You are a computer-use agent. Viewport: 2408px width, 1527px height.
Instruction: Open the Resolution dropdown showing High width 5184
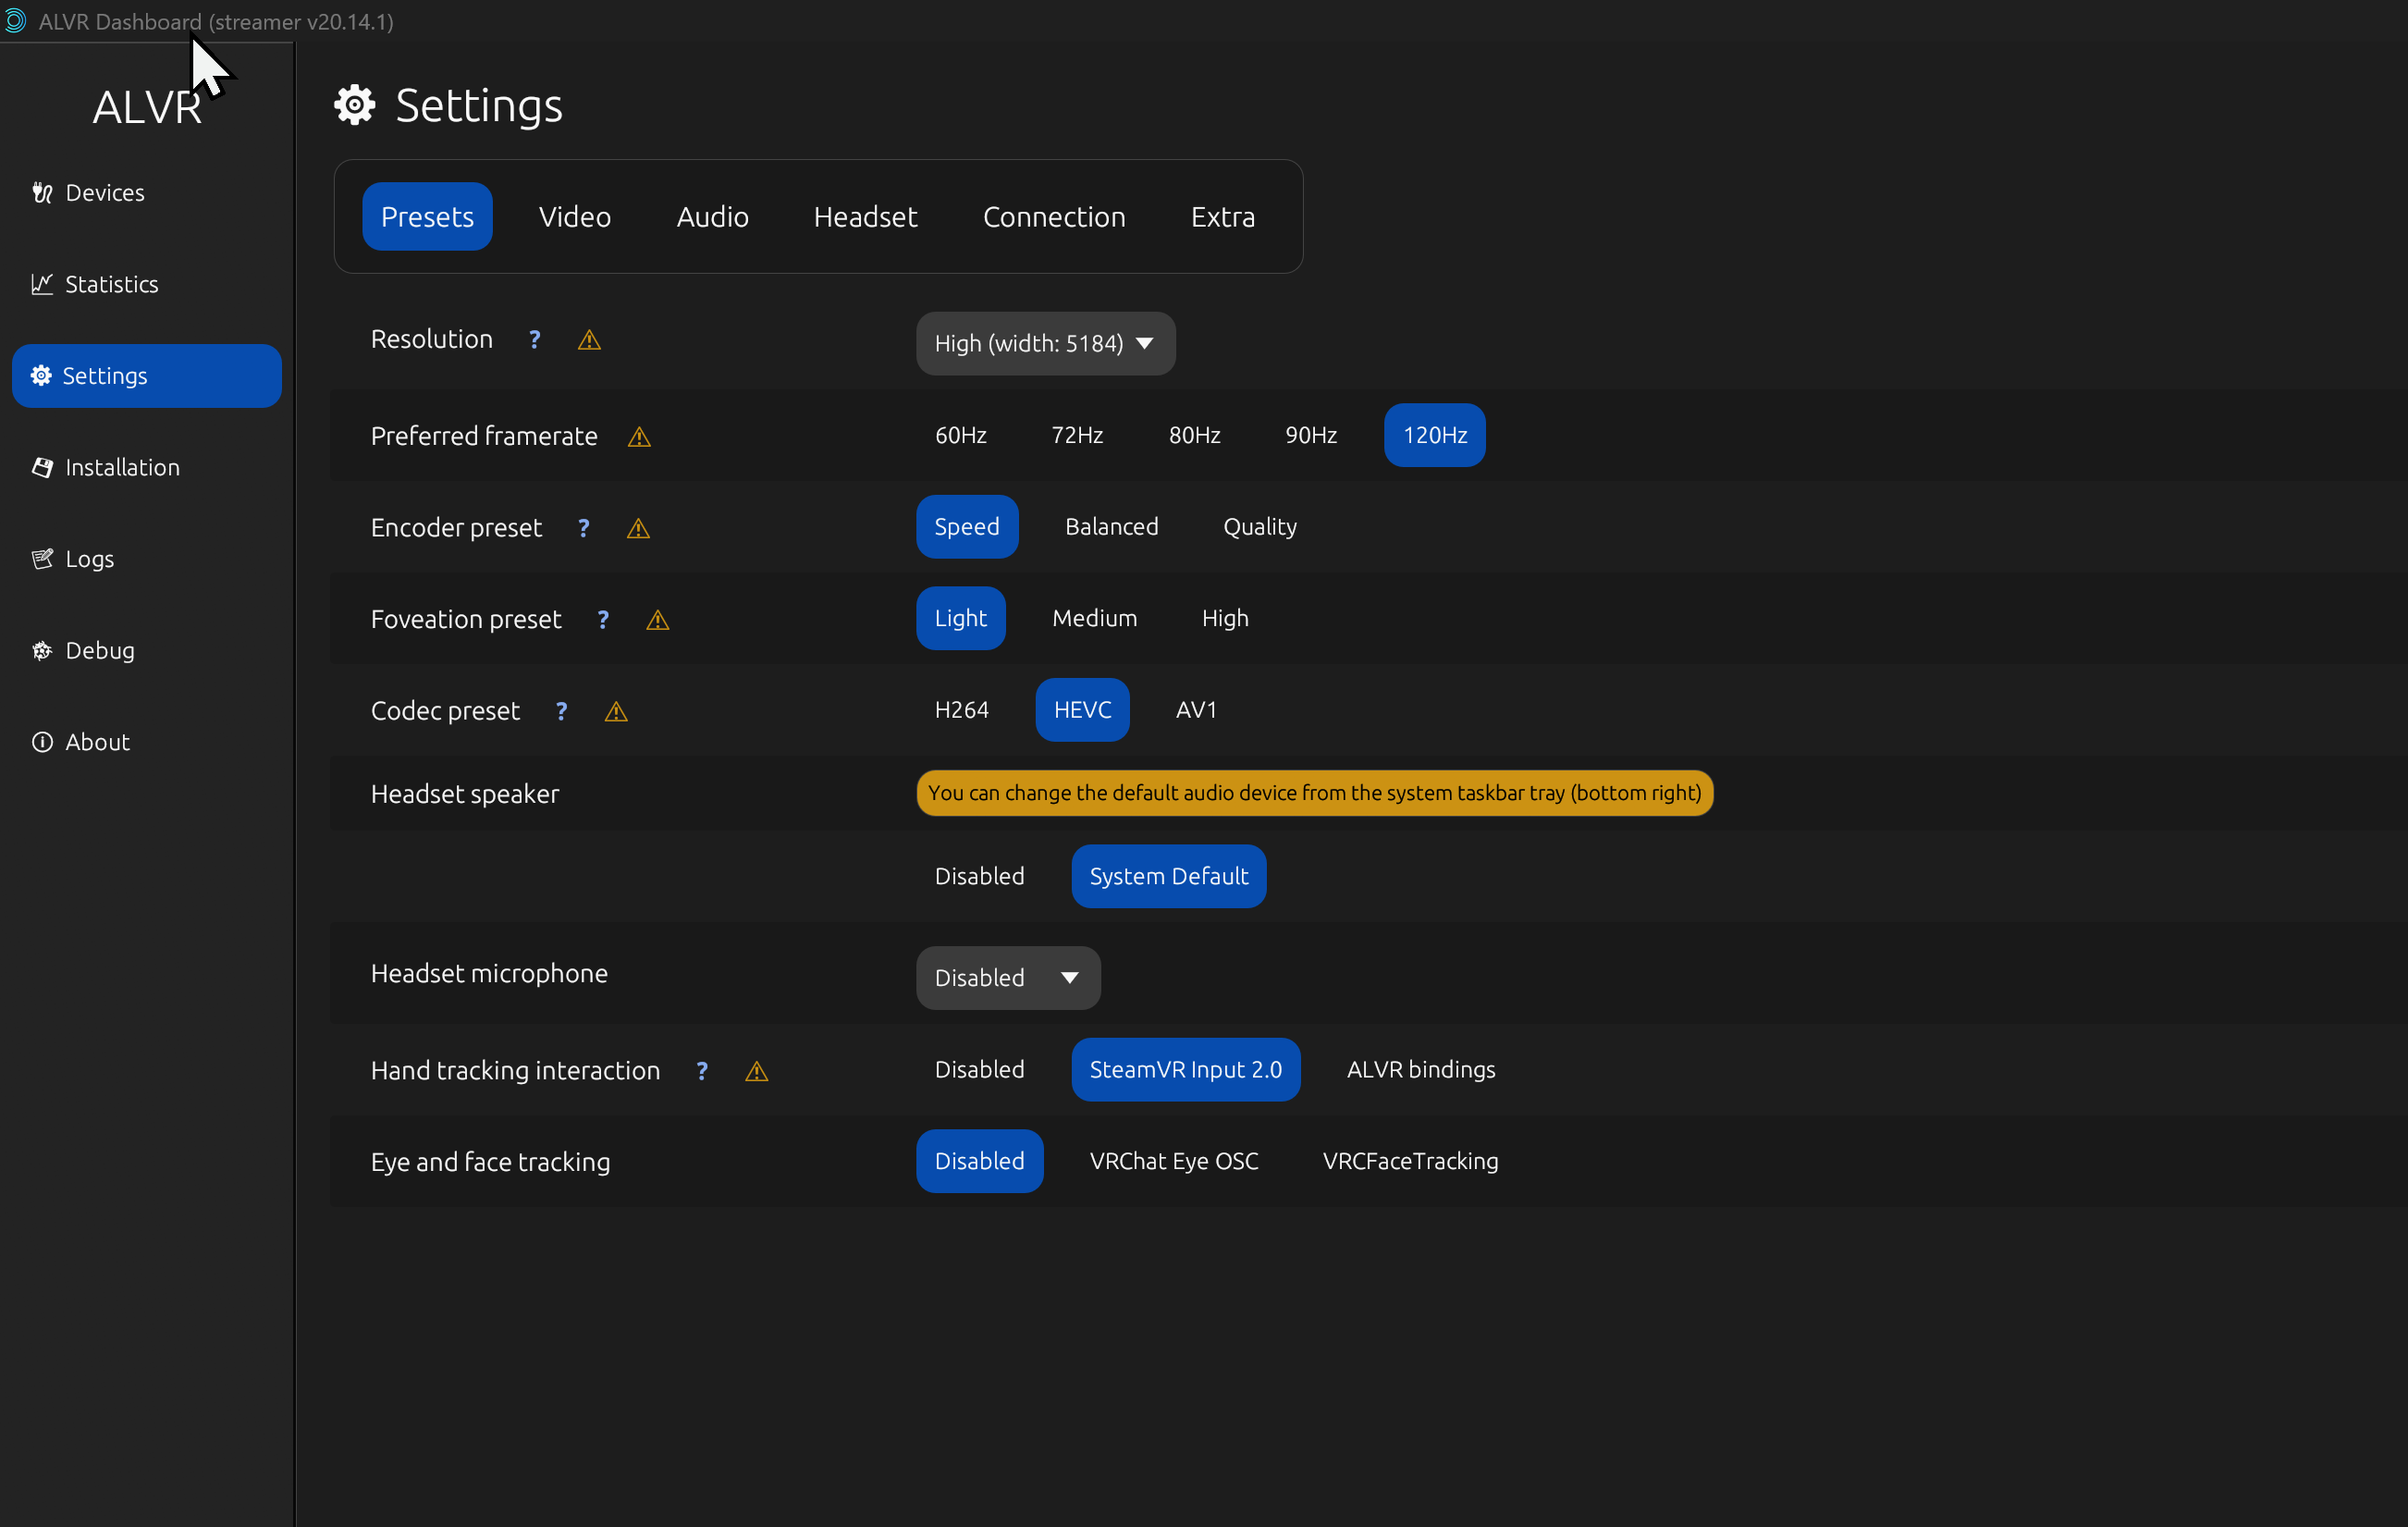1045,343
